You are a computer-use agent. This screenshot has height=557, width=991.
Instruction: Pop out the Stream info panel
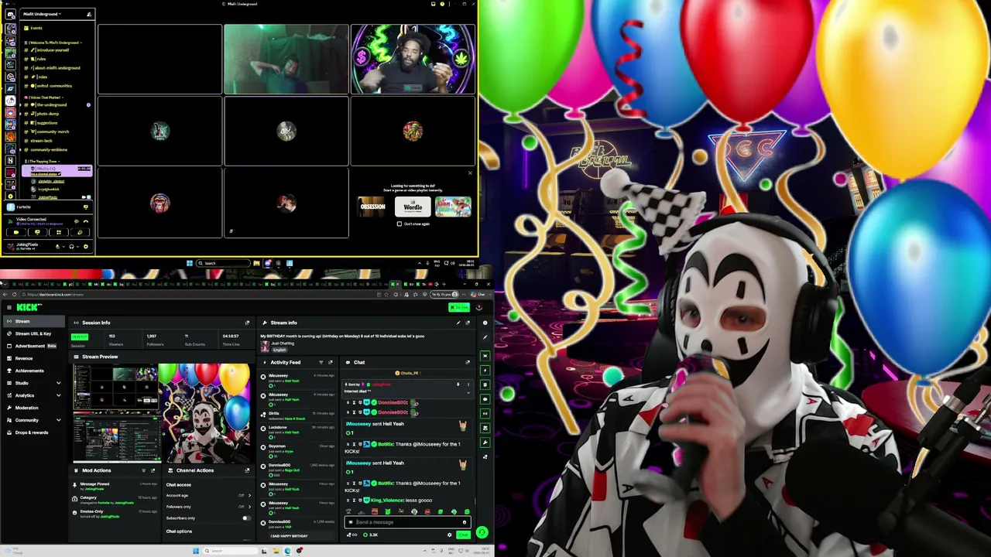467,323
